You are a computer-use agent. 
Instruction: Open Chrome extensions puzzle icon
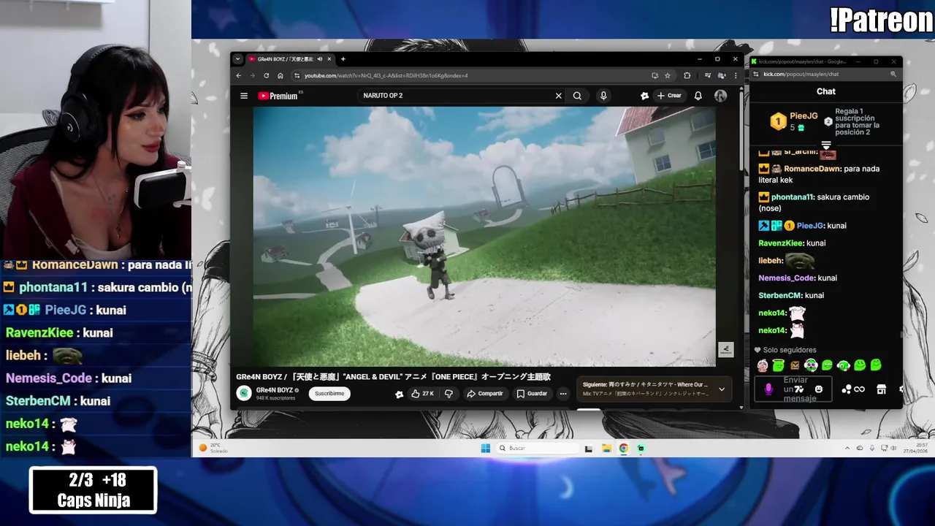(x=687, y=75)
